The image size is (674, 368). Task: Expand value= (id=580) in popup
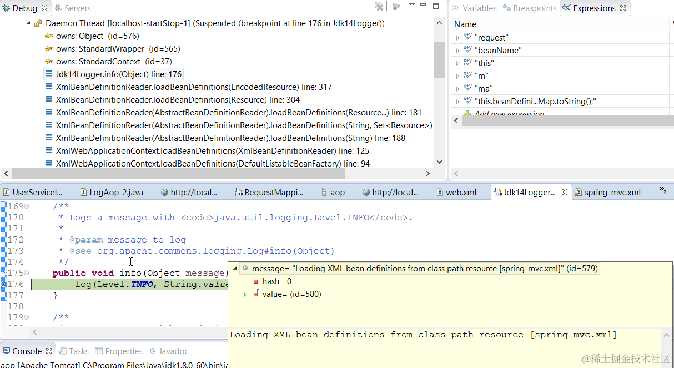(246, 294)
